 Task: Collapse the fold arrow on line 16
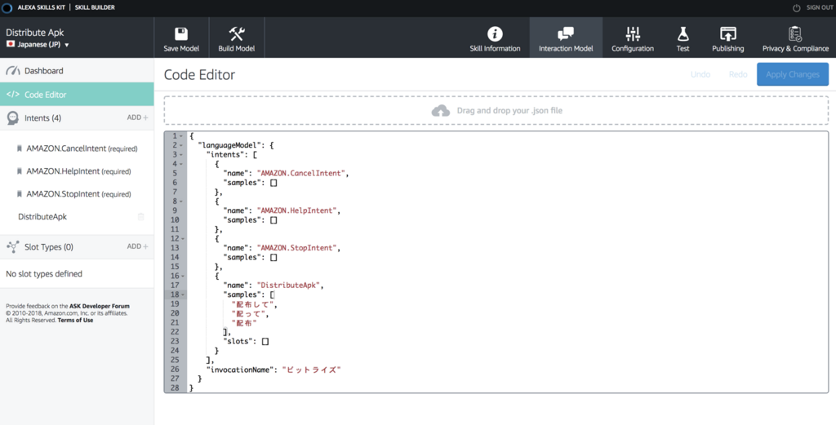point(181,276)
